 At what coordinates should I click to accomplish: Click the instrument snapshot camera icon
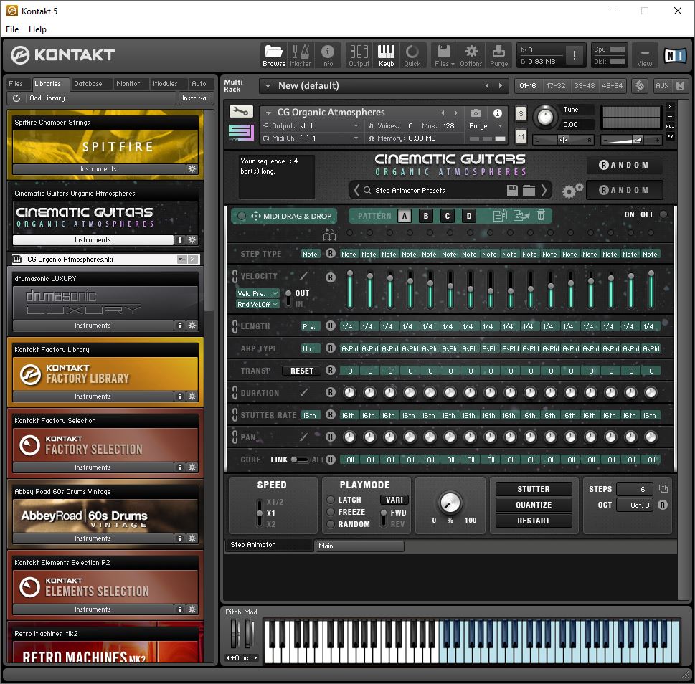tap(476, 113)
